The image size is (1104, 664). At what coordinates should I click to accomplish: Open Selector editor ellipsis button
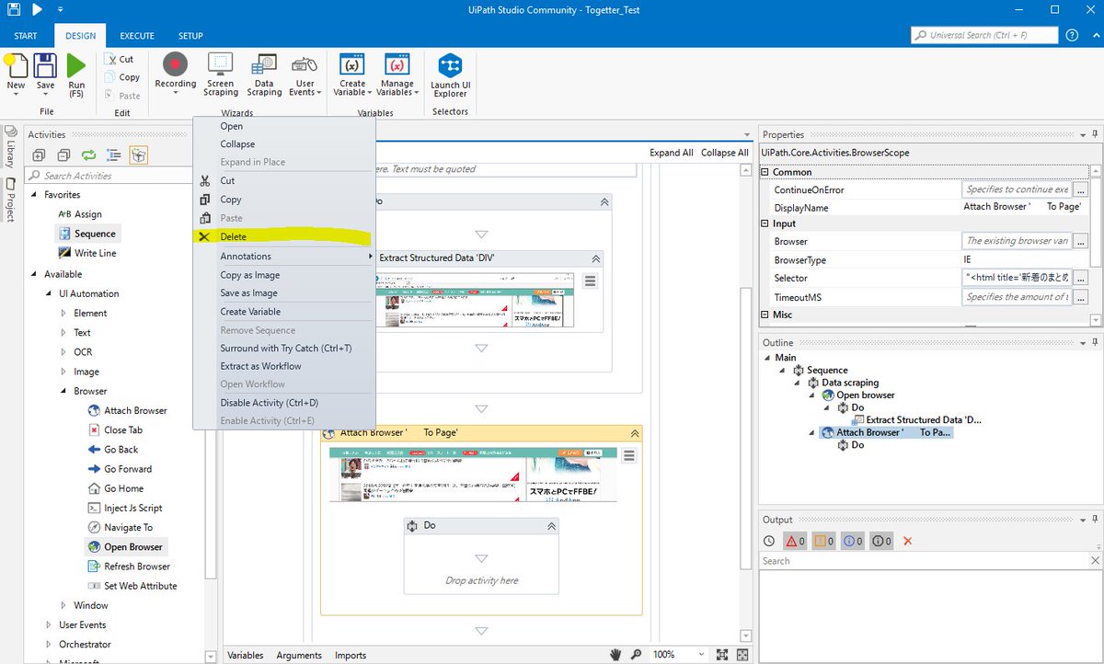click(1081, 278)
